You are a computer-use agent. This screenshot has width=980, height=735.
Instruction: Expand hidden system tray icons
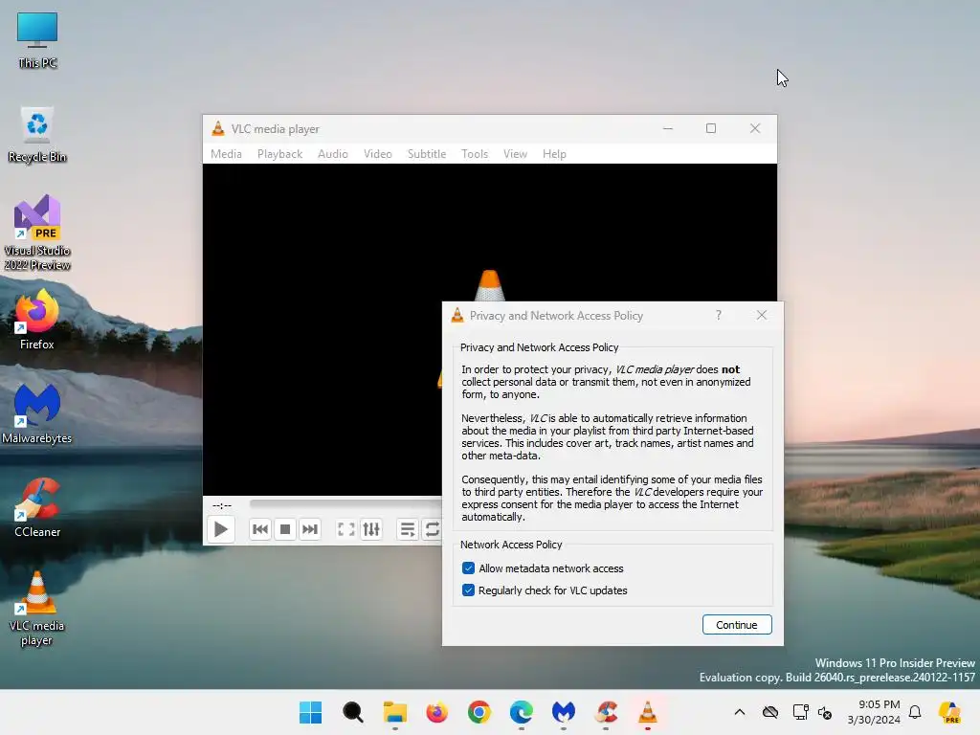740,712
